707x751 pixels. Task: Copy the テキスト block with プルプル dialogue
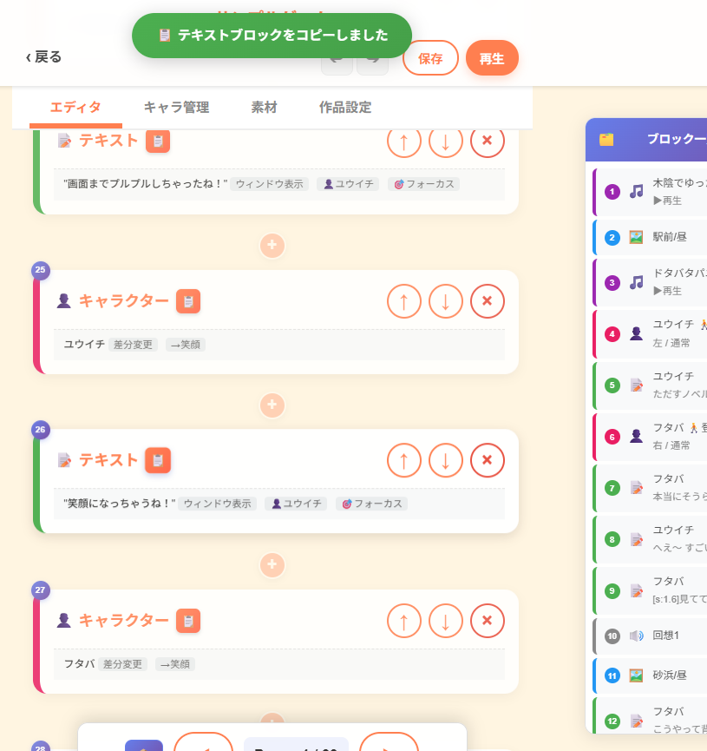click(158, 142)
